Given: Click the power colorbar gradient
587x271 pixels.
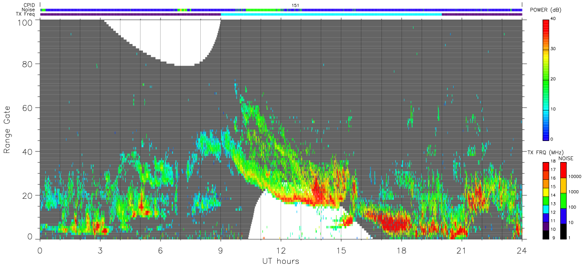Looking at the screenshot, I should (546, 79).
